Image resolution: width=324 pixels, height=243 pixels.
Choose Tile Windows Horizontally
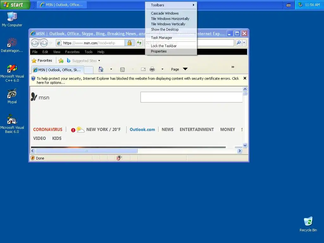click(171, 19)
